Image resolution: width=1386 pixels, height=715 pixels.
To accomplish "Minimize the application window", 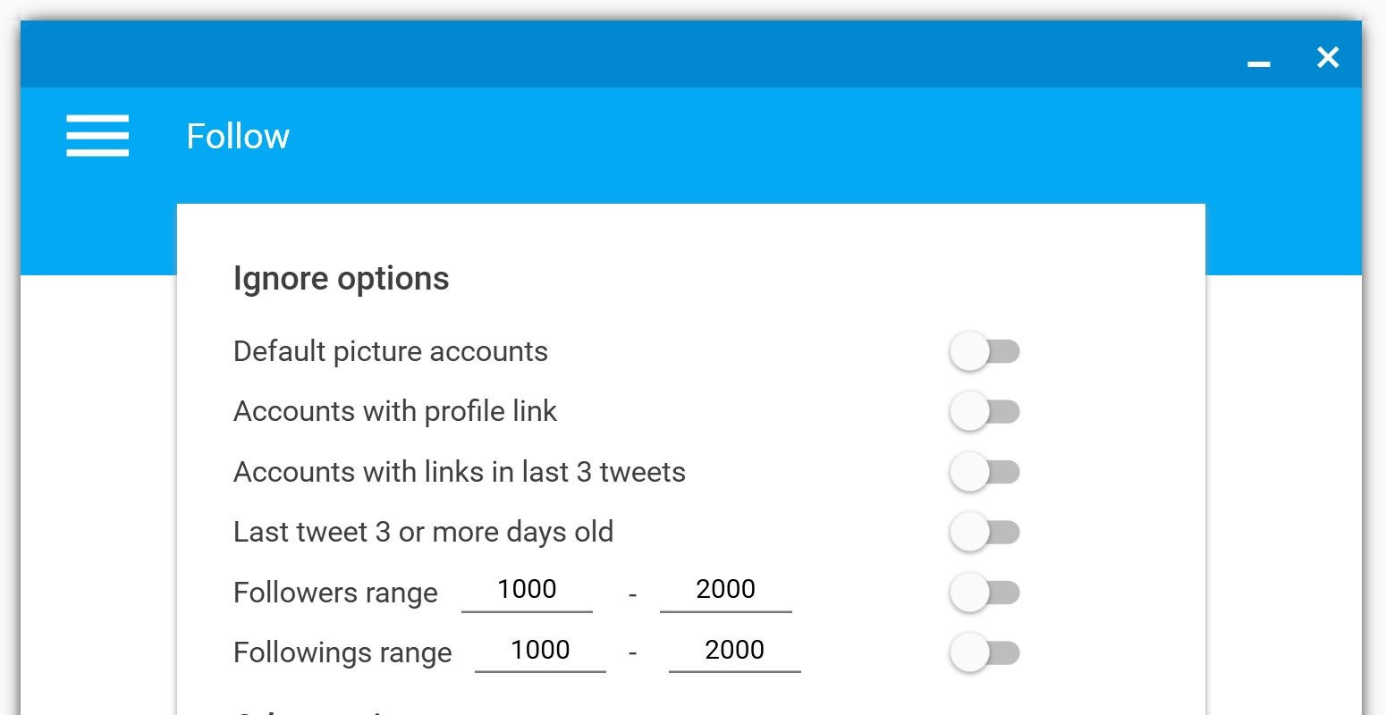I will coord(1259,63).
